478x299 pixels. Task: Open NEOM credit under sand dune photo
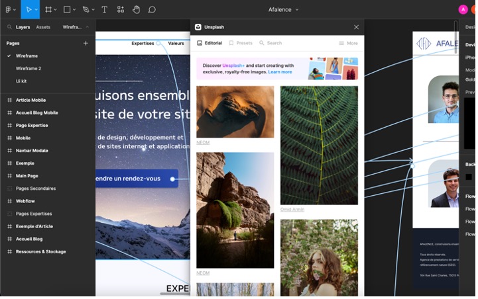[203, 142]
